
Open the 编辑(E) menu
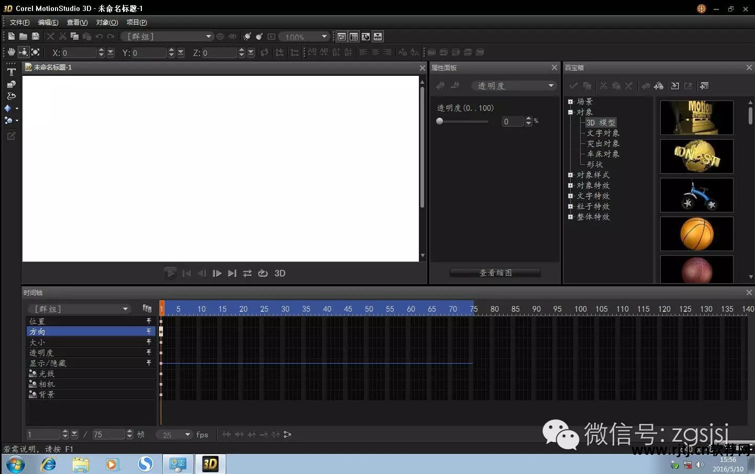pos(48,22)
